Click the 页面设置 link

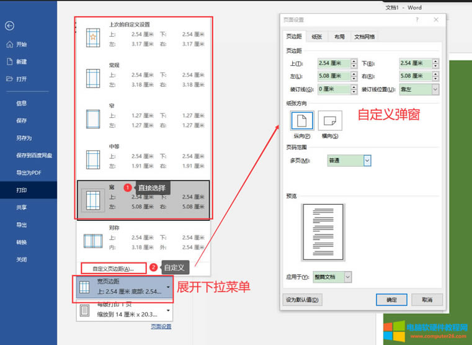[x=161, y=326]
